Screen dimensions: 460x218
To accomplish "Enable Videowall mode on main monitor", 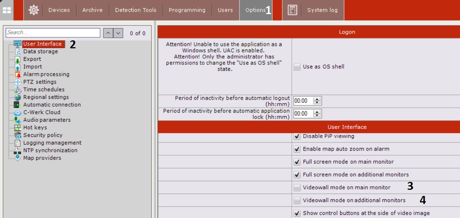I will click(297, 188).
